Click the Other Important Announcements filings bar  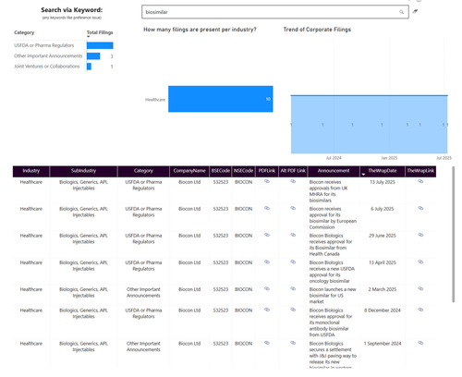93,56
